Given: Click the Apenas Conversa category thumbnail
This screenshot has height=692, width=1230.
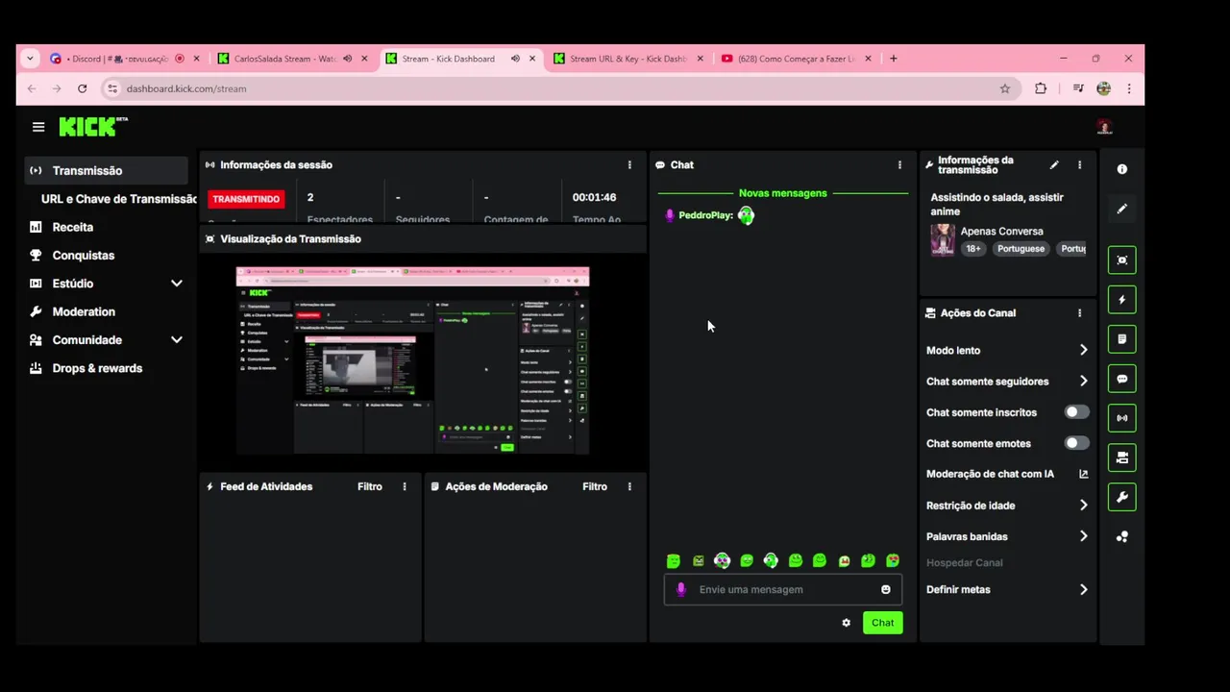Looking at the screenshot, I should click(942, 240).
